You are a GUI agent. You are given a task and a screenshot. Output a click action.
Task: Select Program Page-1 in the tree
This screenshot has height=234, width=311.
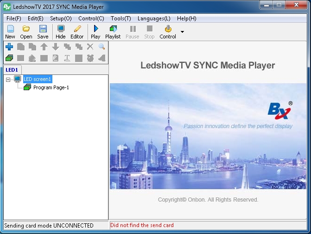pyautogui.click(x=51, y=87)
